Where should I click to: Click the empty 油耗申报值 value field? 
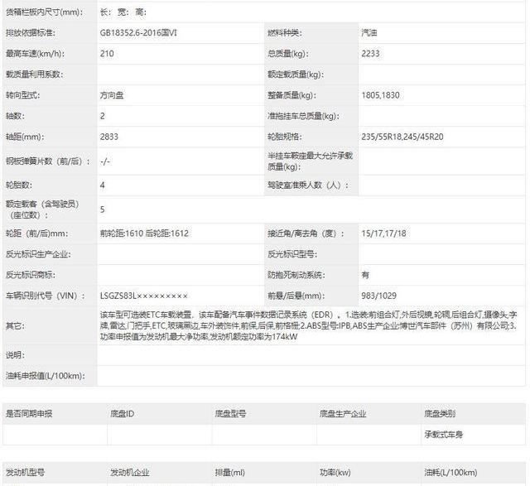pos(311,375)
